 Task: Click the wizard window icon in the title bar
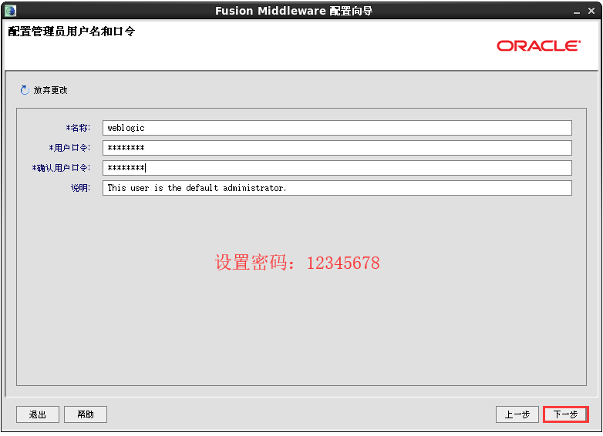click(x=10, y=10)
